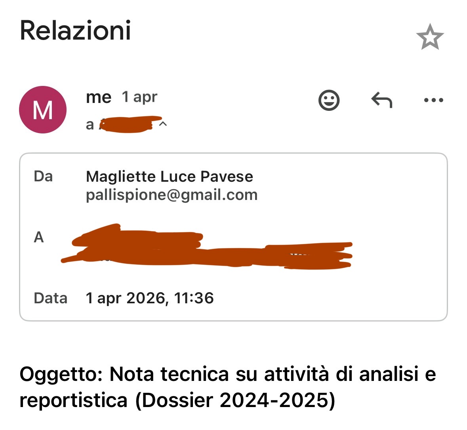Image resolution: width=467 pixels, height=430 pixels.
Task: Tap the "Data" field label
Action: tap(50, 298)
